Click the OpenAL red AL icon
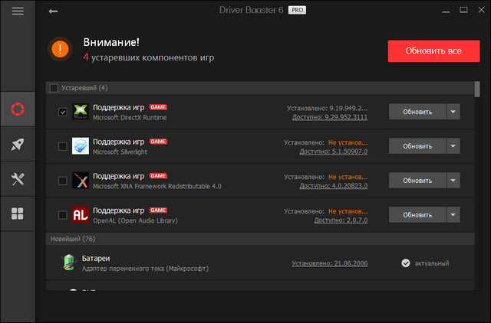The height and width of the screenshot is (323, 491). pyautogui.click(x=80, y=214)
